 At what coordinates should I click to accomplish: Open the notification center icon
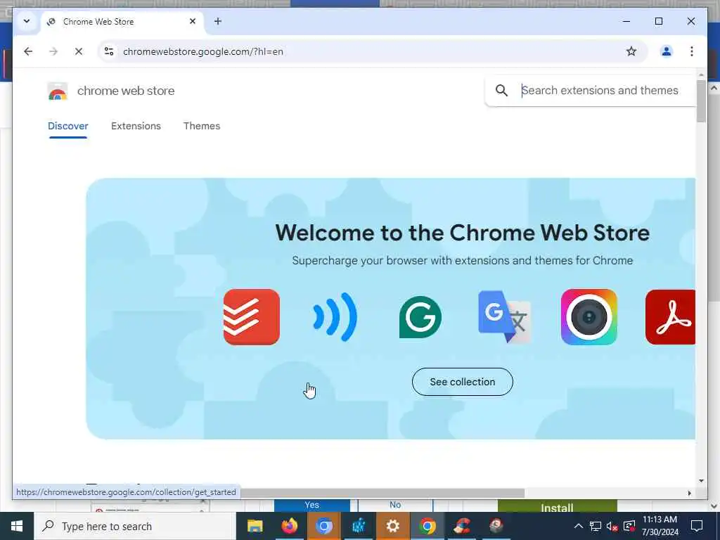697,526
